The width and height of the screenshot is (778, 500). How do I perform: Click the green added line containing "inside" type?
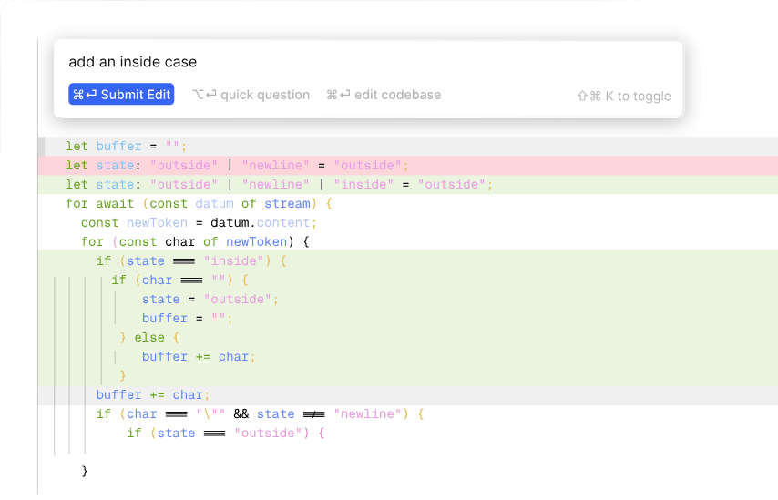coord(278,184)
